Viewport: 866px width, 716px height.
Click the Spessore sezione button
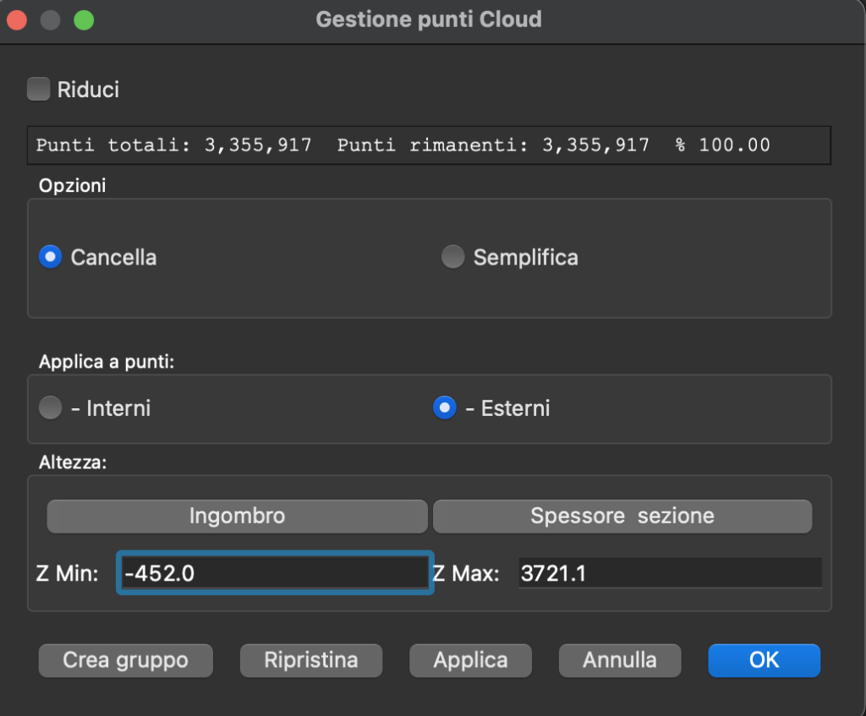tap(622, 516)
